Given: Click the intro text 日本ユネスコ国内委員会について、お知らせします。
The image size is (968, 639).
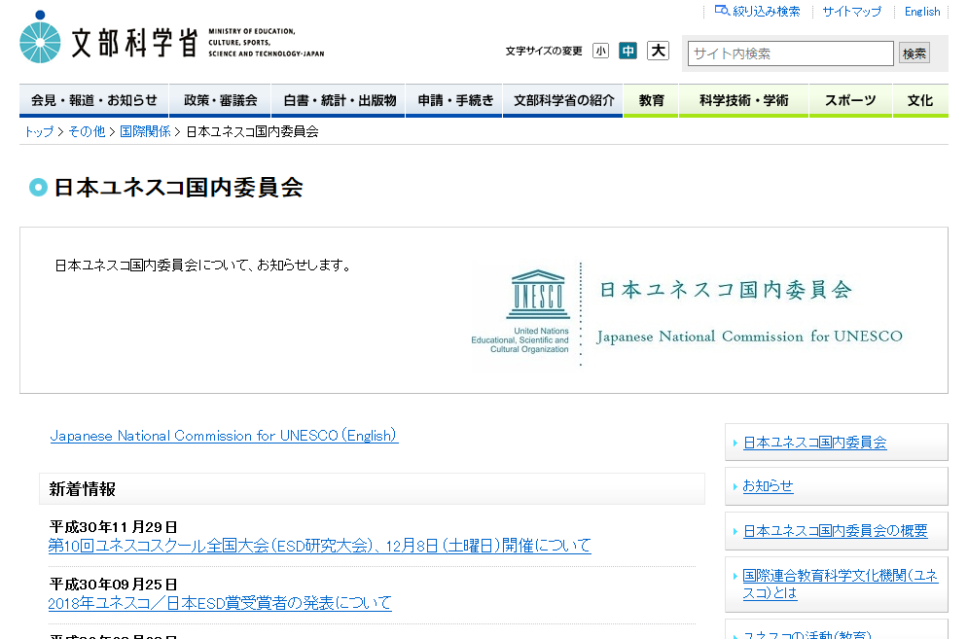Looking at the screenshot, I should point(203,266).
